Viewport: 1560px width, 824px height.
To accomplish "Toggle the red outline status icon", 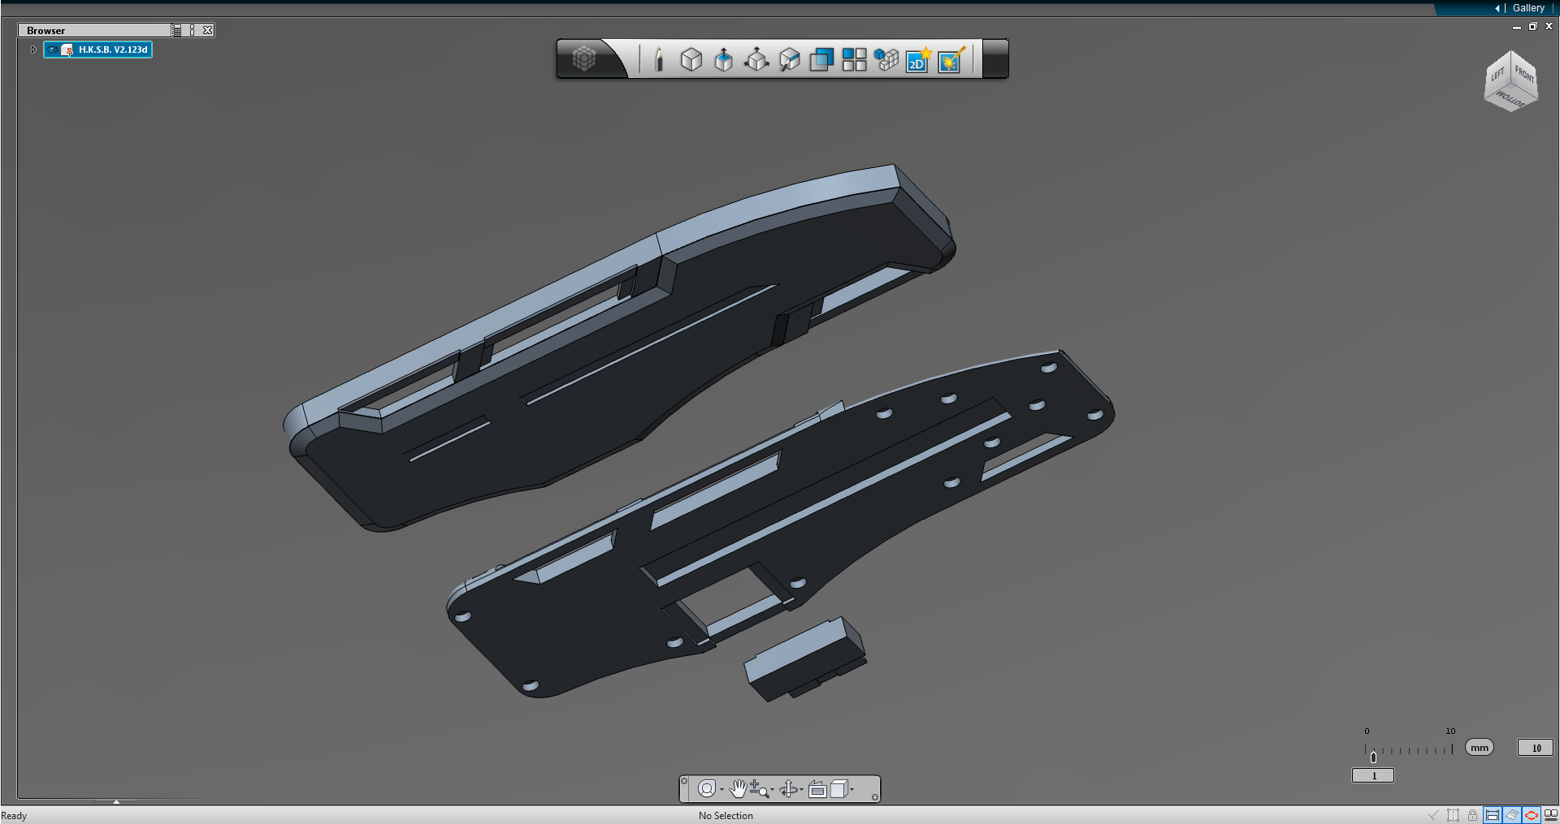I will 1532,815.
